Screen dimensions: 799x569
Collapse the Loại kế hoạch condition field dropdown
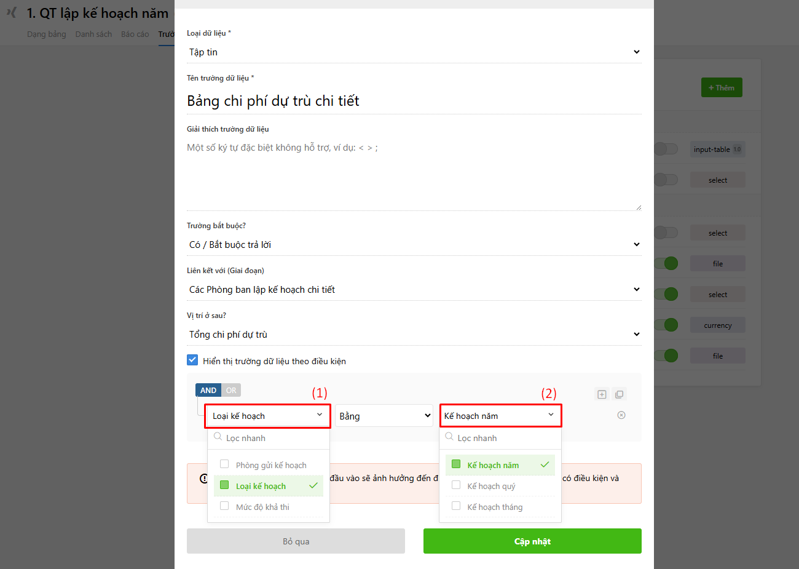click(x=268, y=416)
